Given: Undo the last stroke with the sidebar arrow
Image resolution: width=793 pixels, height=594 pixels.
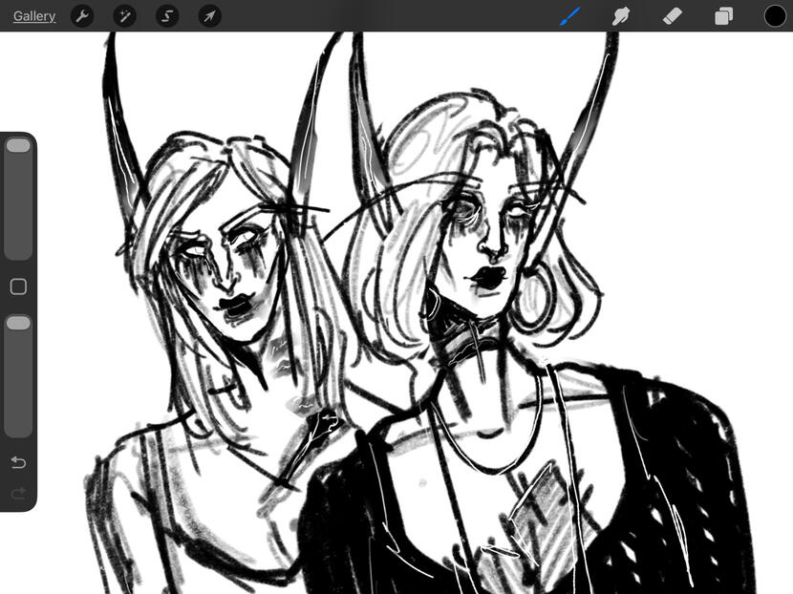Looking at the screenshot, I should click(x=18, y=462).
